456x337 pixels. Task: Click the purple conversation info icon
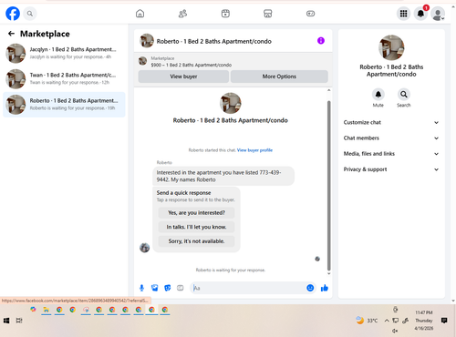[321, 41]
